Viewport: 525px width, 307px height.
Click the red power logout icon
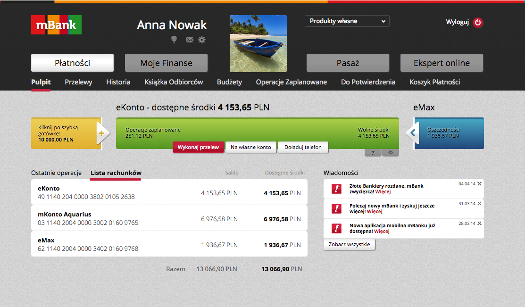(x=478, y=23)
